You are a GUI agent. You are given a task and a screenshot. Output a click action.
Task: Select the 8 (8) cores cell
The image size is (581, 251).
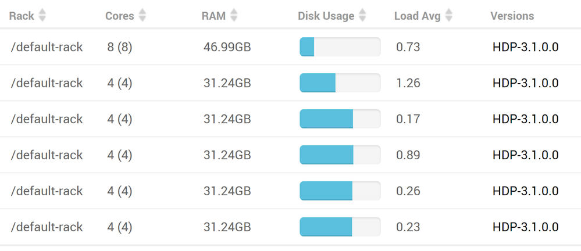point(120,47)
